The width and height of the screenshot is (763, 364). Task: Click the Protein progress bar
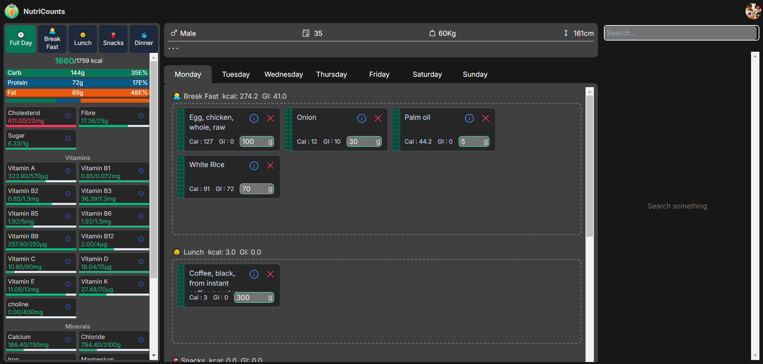[x=77, y=83]
